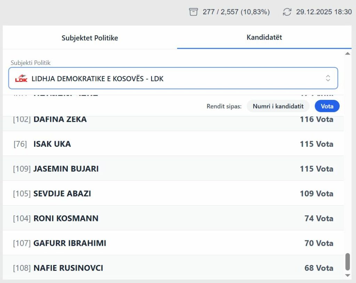Switch to Subjektet Politike tab
Image resolution: width=356 pixels, height=283 pixels.
(90, 38)
